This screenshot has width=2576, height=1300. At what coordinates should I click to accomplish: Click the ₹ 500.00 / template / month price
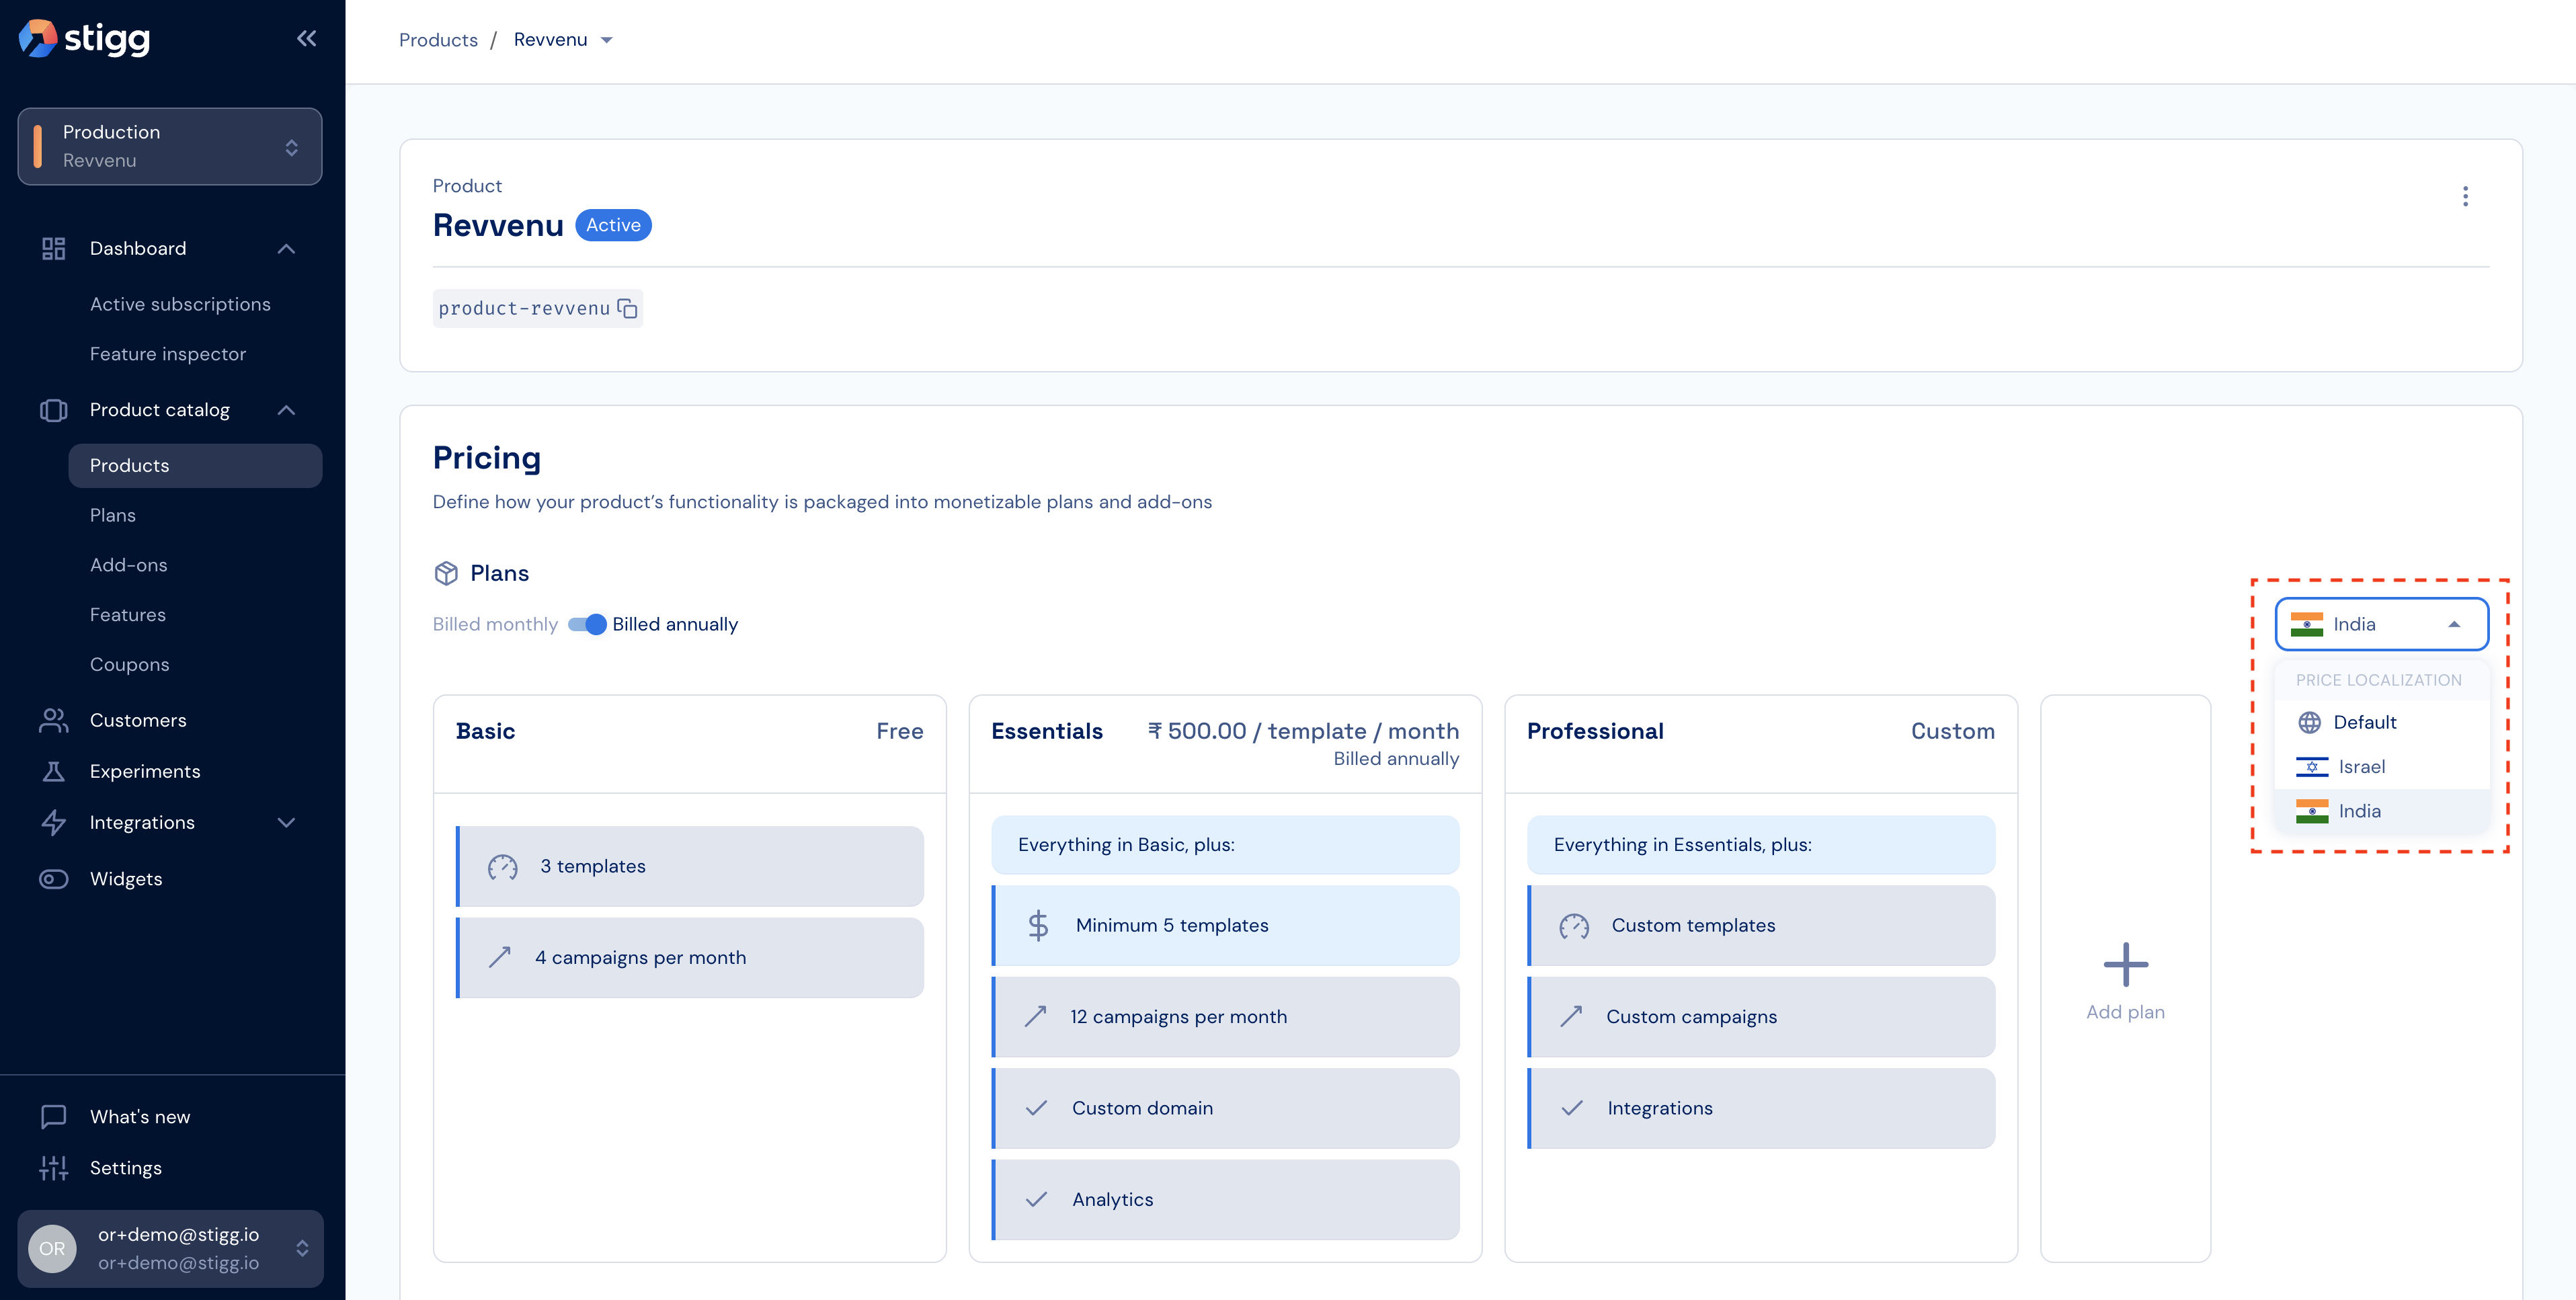(1303, 731)
